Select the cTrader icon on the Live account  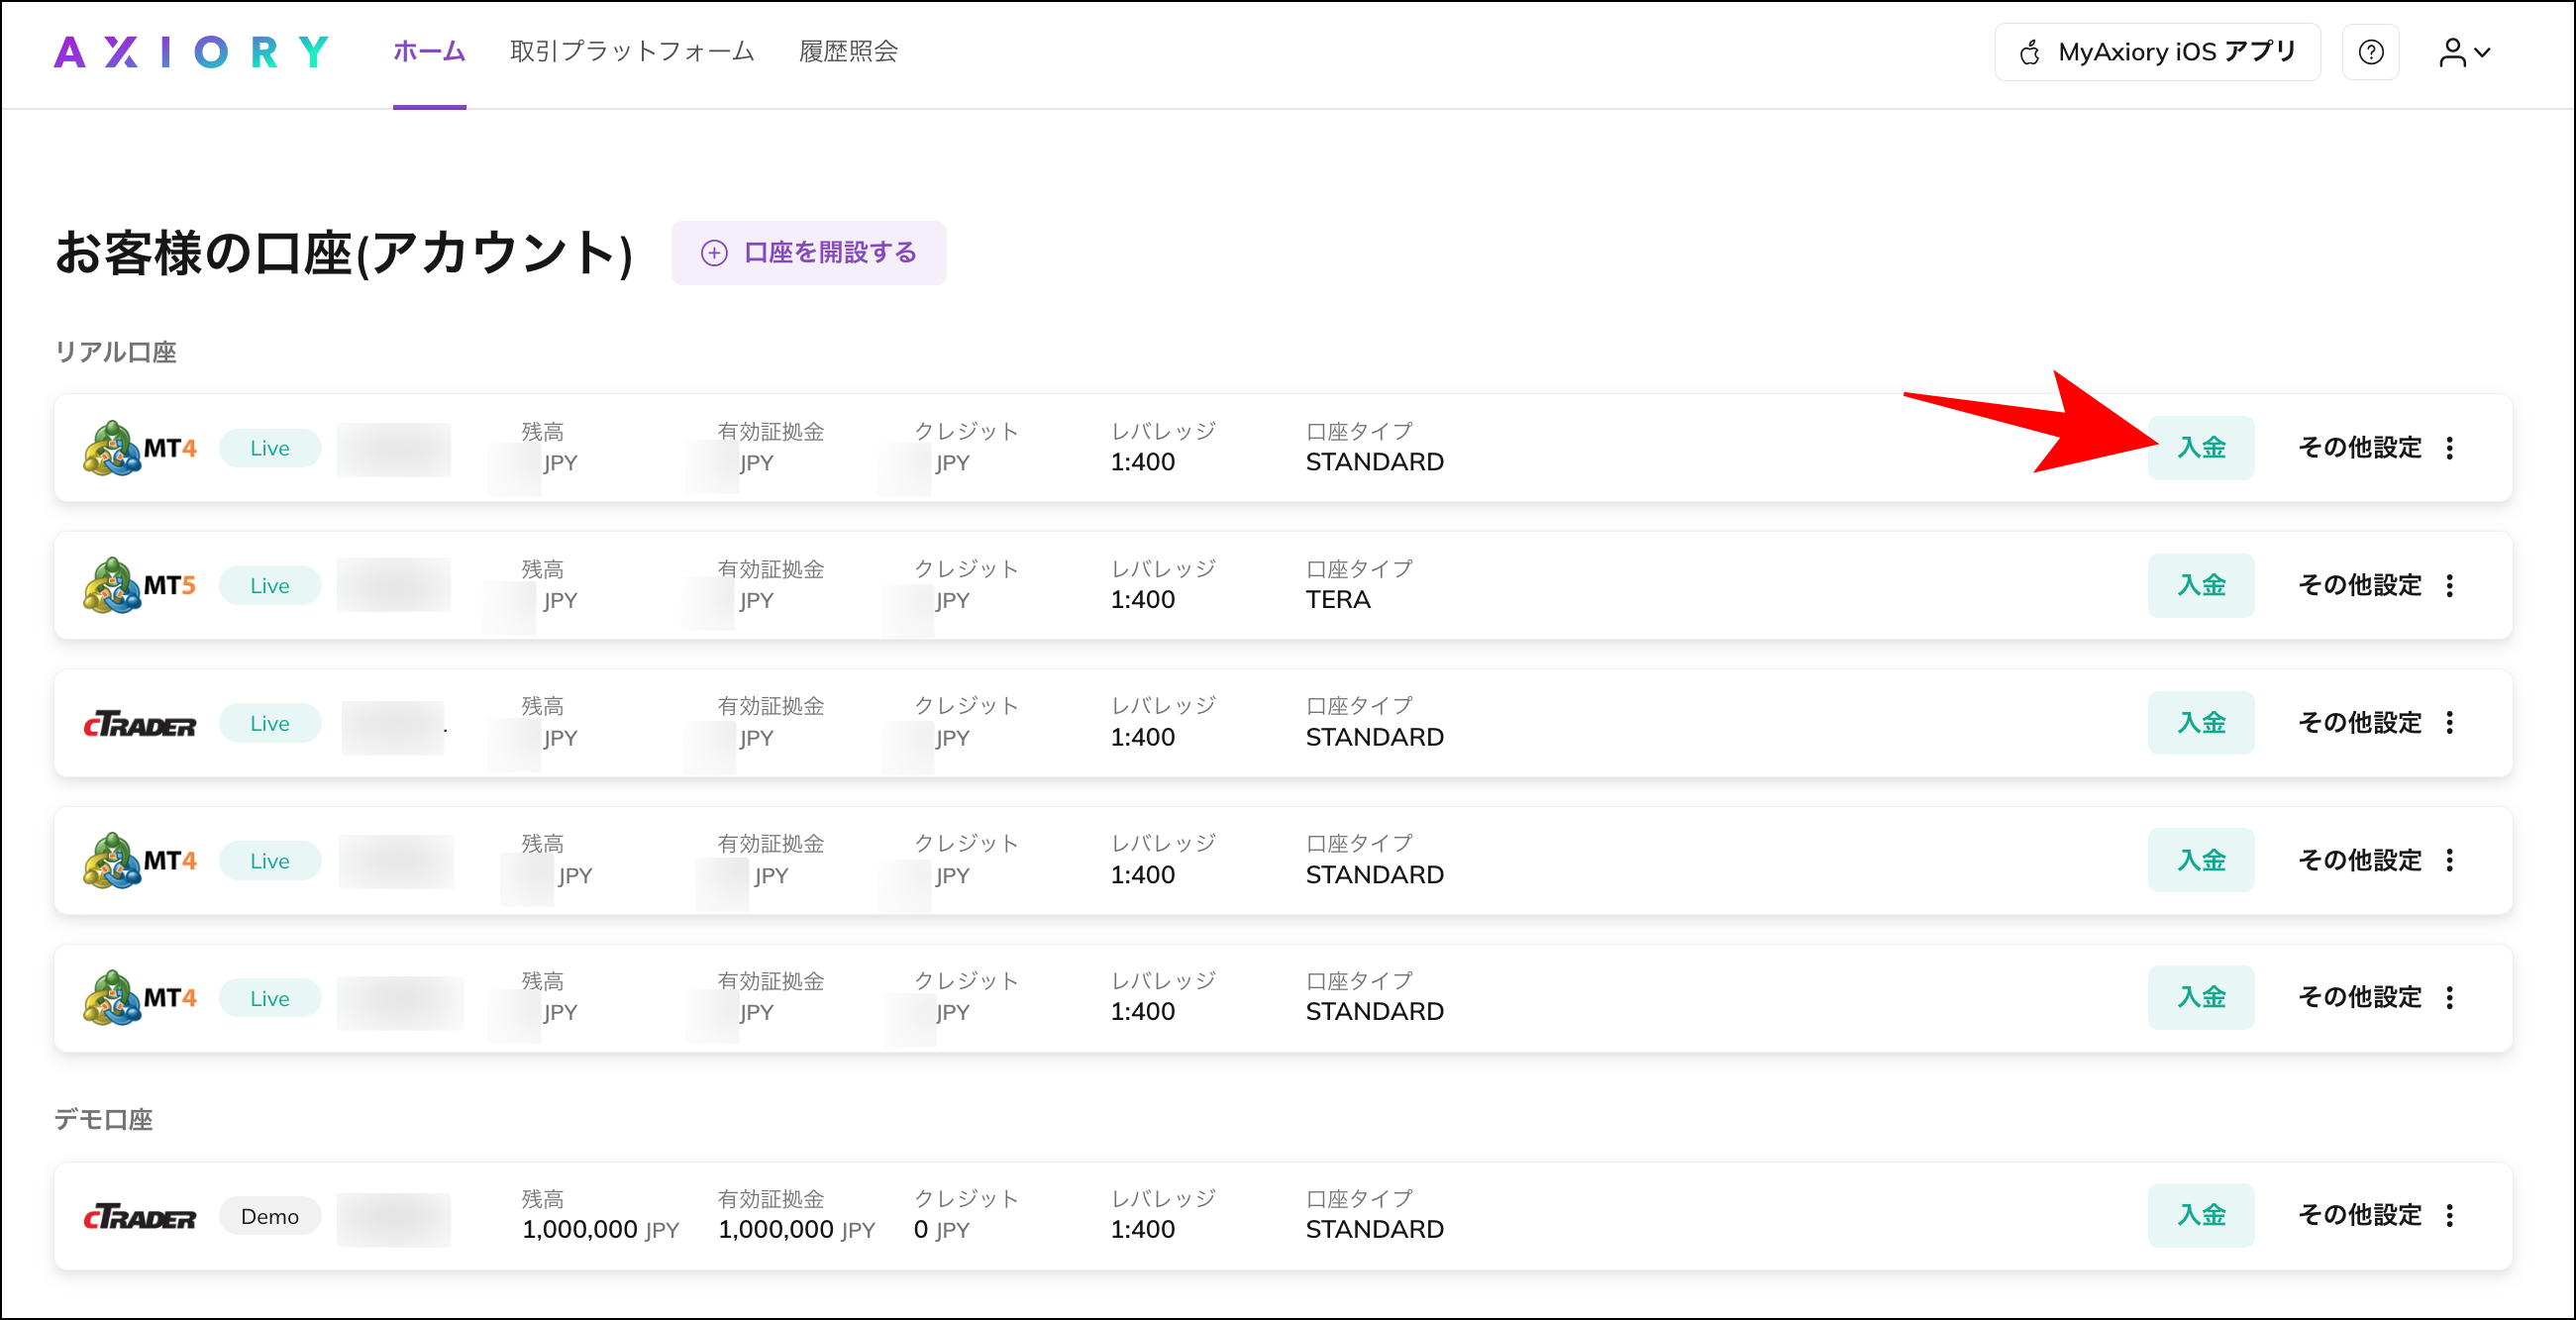pos(140,722)
